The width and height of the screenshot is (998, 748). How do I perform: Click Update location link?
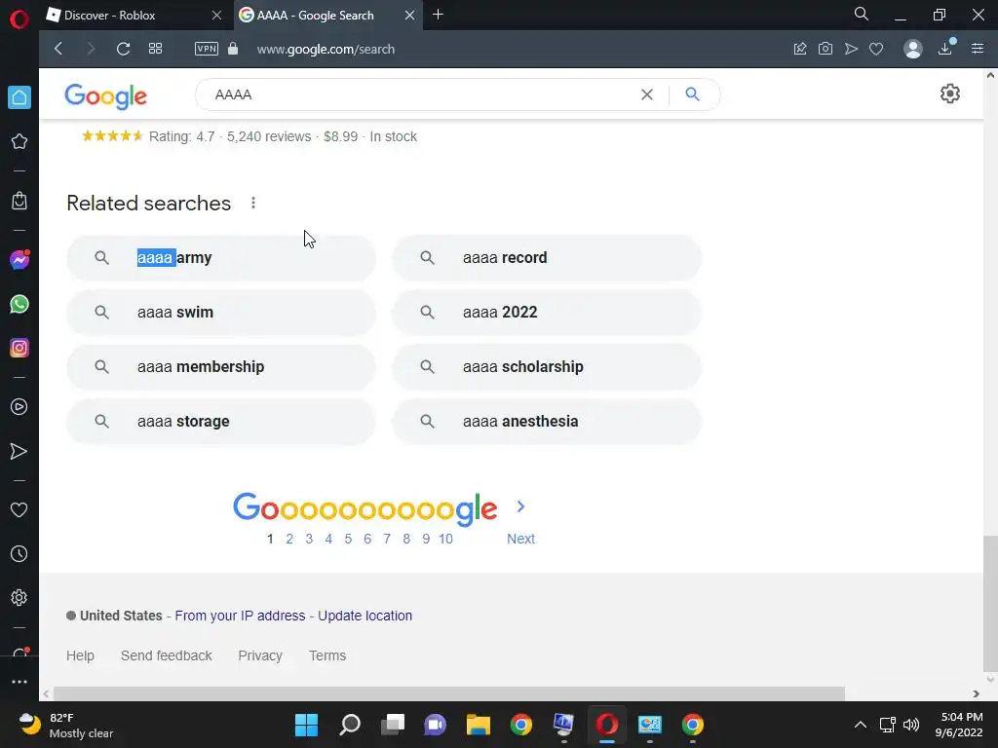[x=365, y=616]
